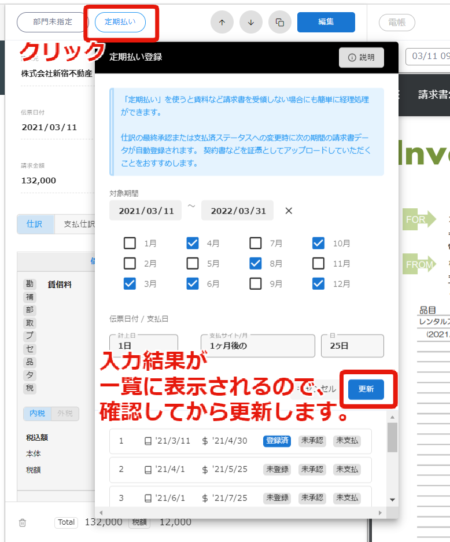
Task: Uncheck the 6月 checkbox
Action: click(x=193, y=284)
